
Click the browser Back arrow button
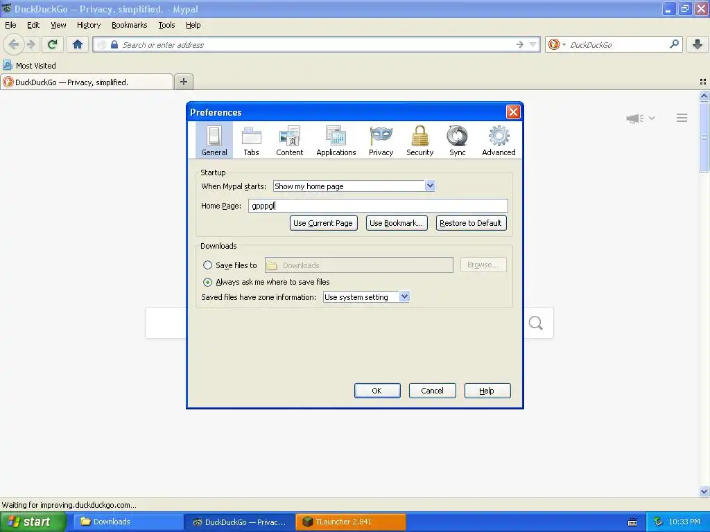[x=14, y=44]
